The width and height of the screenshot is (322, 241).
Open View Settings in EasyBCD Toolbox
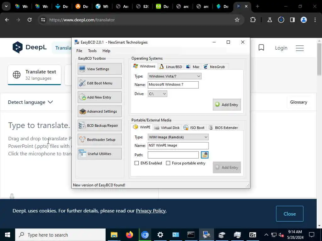[x=100, y=69]
